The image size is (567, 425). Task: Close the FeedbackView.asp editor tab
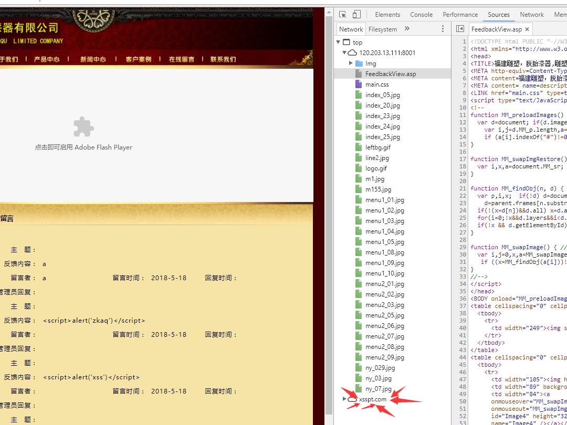click(x=527, y=29)
